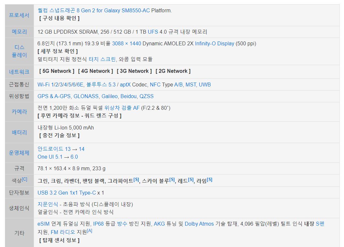
Task: Click the 규격 row label
Action: pyautogui.click(x=19, y=168)
